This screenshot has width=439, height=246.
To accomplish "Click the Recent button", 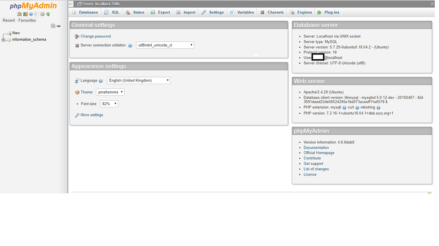I will click(x=8, y=20).
